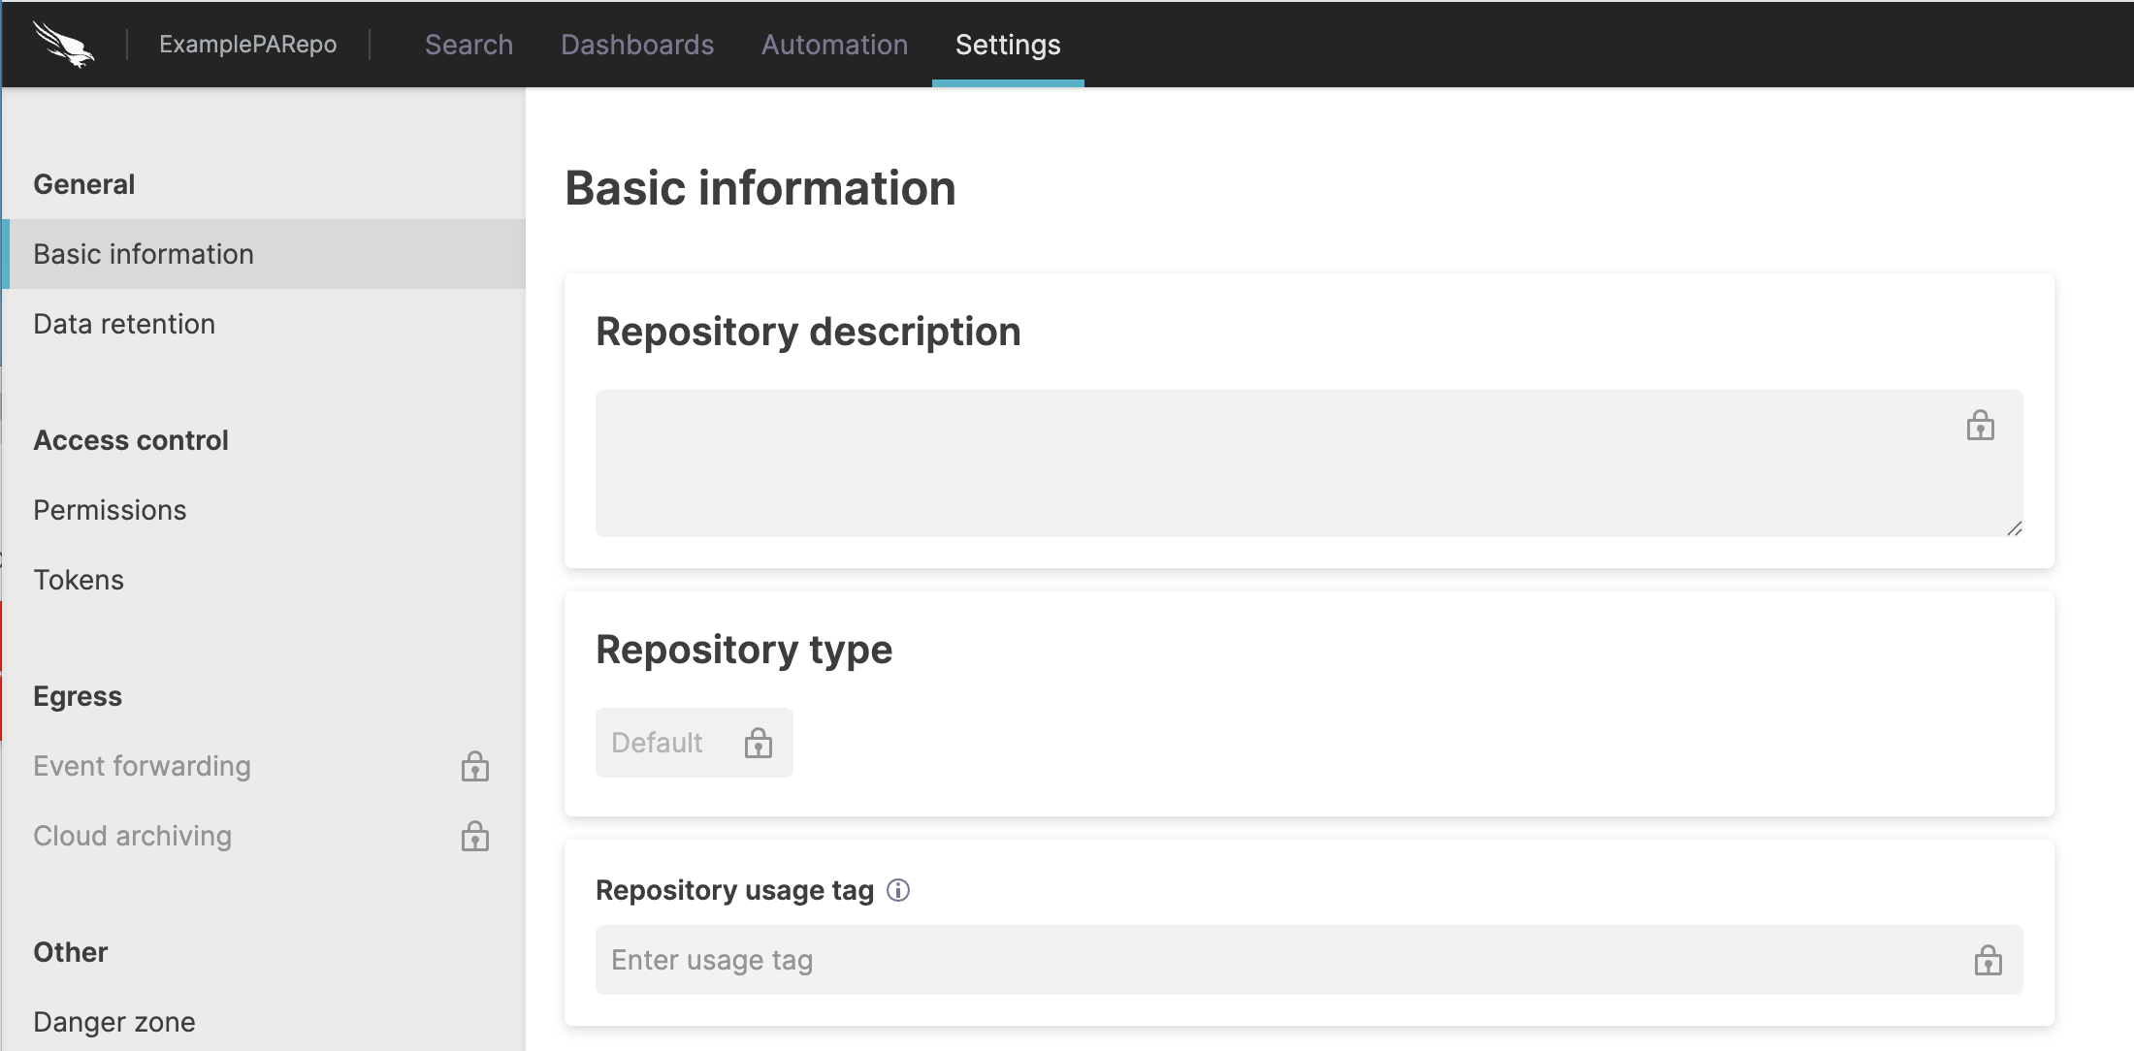
Task: Open the locked Cloud archiving item
Action: (264, 836)
